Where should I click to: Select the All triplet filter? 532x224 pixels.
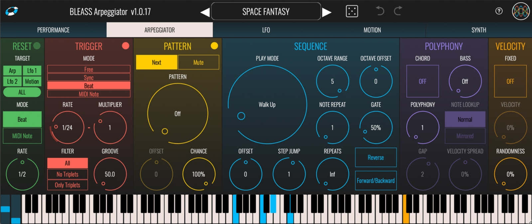tap(67, 163)
